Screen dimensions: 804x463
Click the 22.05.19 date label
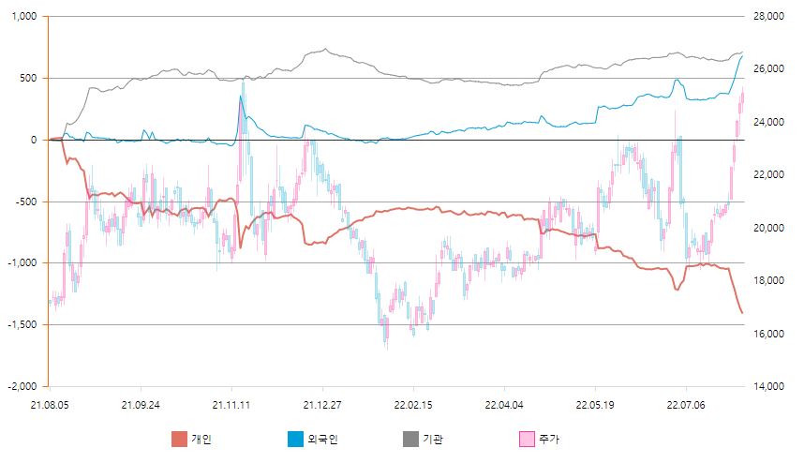click(x=595, y=405)
